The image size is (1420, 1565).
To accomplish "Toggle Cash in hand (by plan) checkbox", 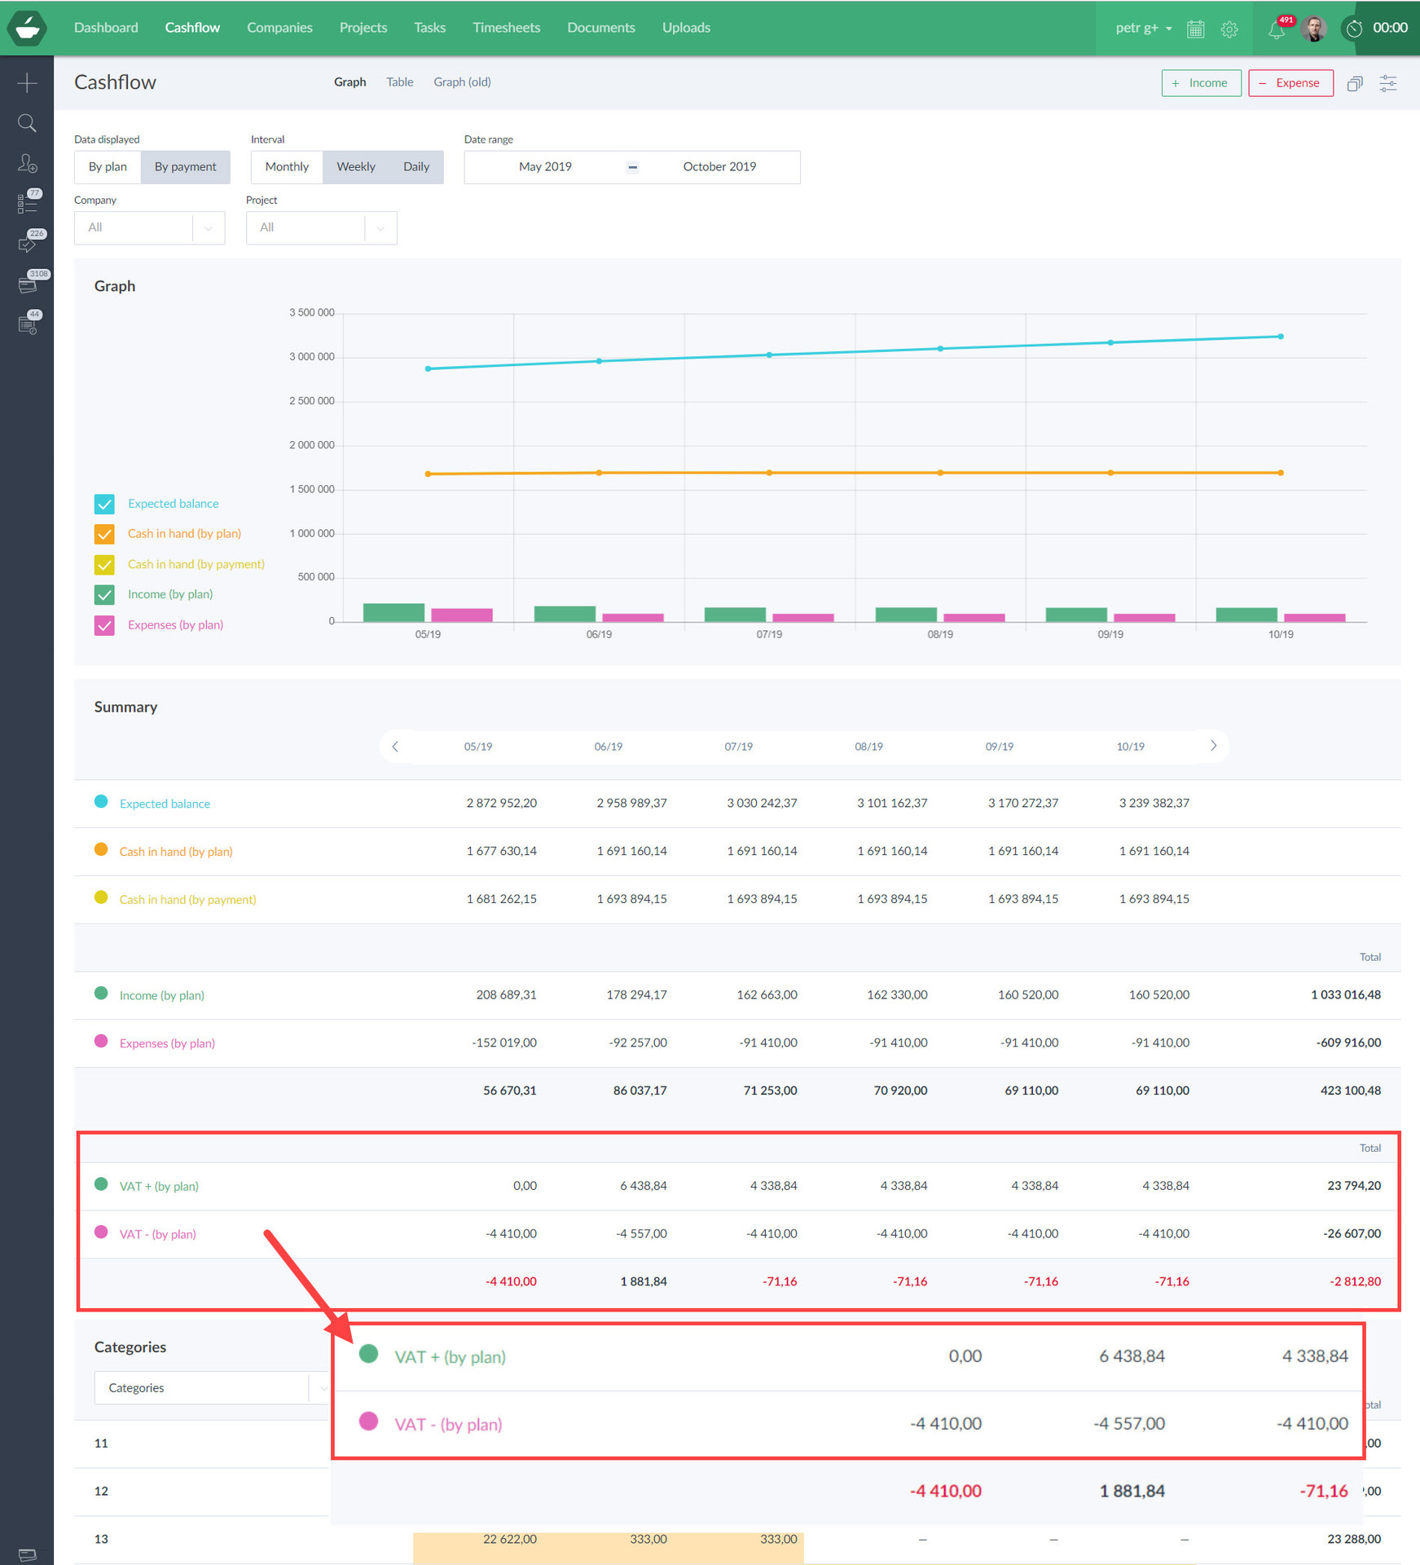I will (x=104, y=534).
